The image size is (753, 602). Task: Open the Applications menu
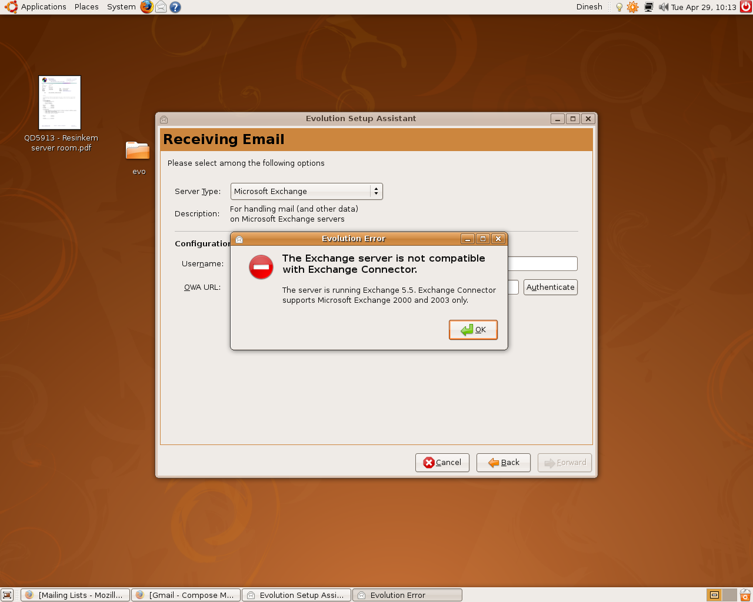(44, 7)
